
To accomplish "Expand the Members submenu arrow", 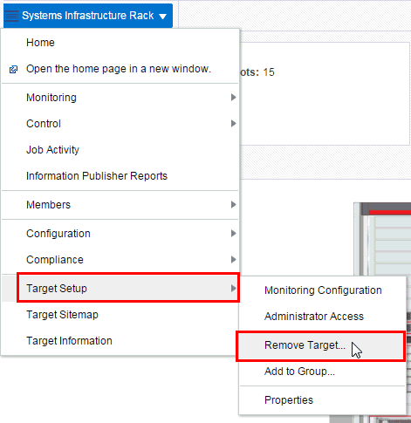I will point(233,205).
